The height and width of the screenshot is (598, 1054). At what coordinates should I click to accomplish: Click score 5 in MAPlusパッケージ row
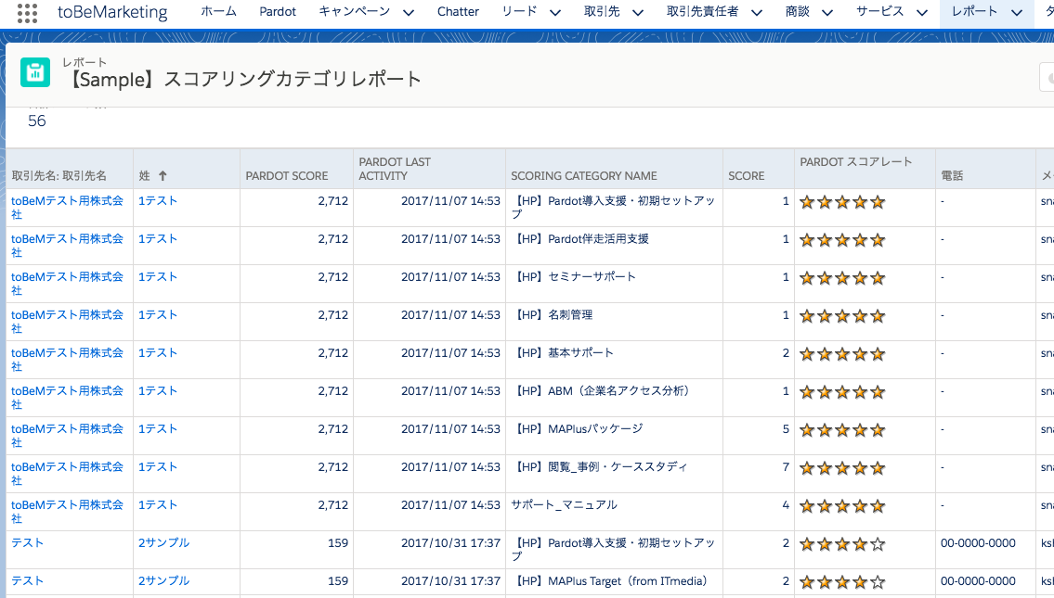[x=785, y=429]
